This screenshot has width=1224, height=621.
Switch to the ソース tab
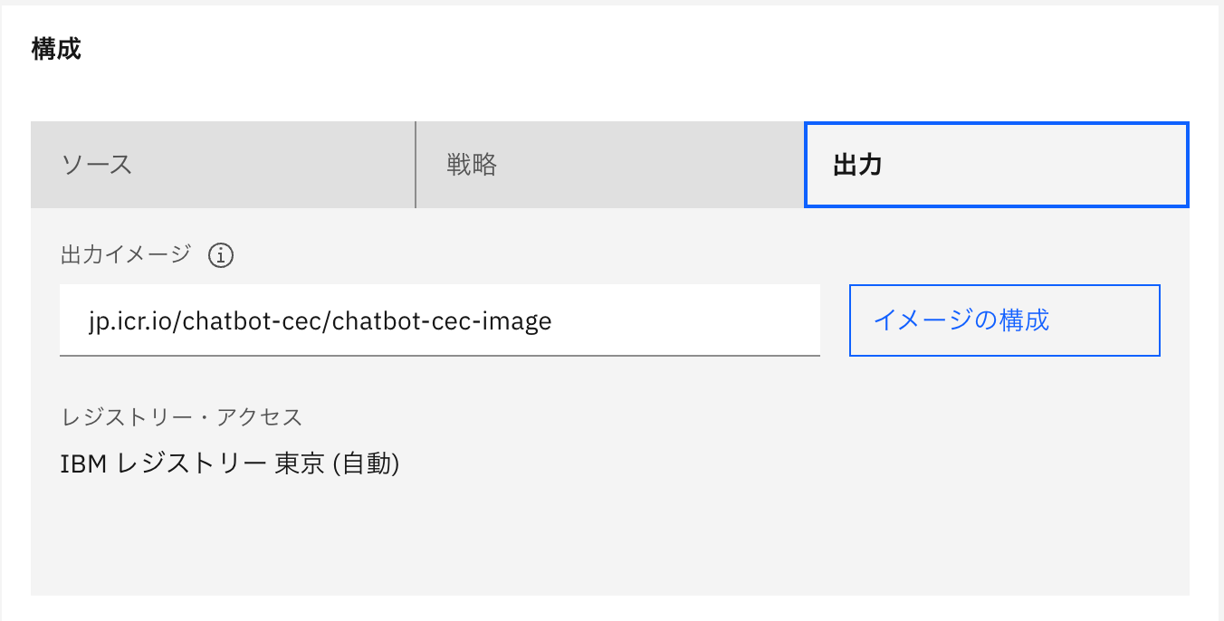click(223, 164)
